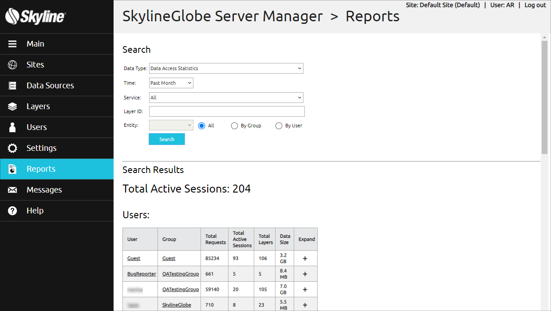The height and width of the screenshot is (311, 551).
Task: Open the disabled Entity dropdown
Action: [x=171, y=125]
